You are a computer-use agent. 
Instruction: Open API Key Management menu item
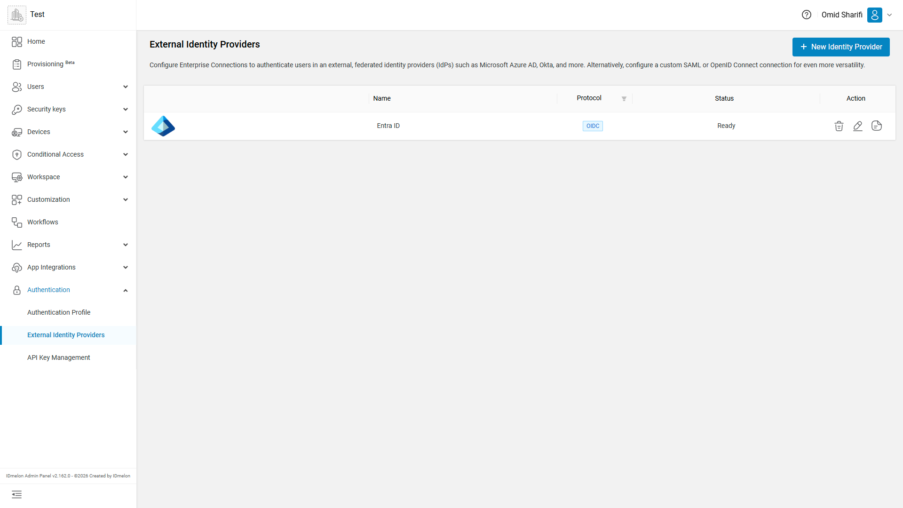68,357
